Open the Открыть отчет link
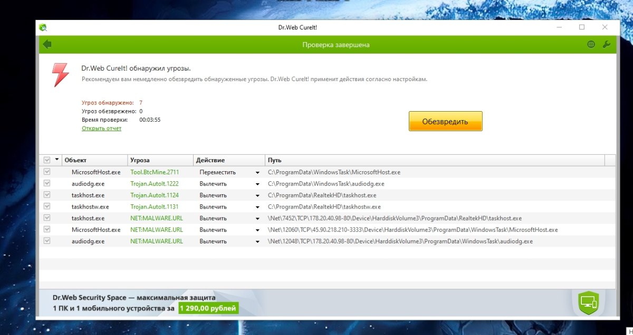The height and width of the screenshot is (335, 633). 101,129
